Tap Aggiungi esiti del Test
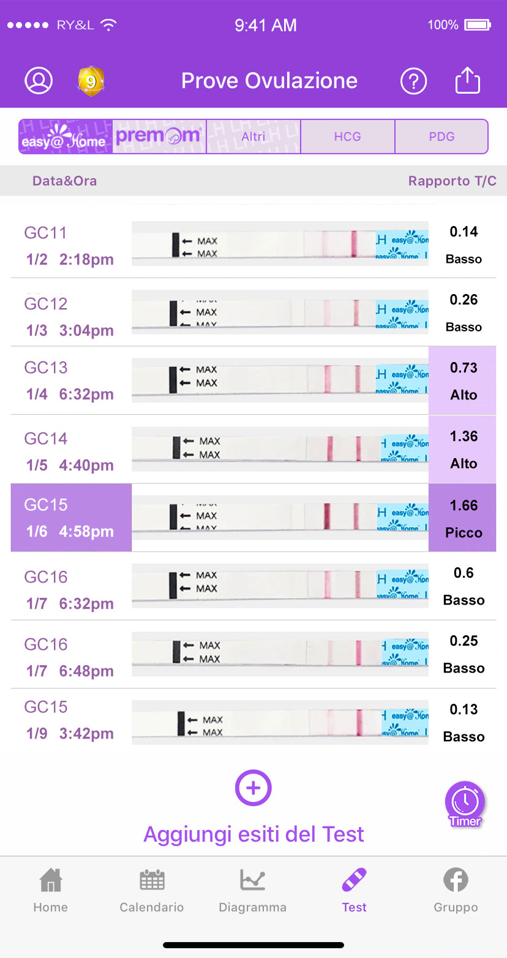This screenshot has height=958, width=507. click(254, 834)
